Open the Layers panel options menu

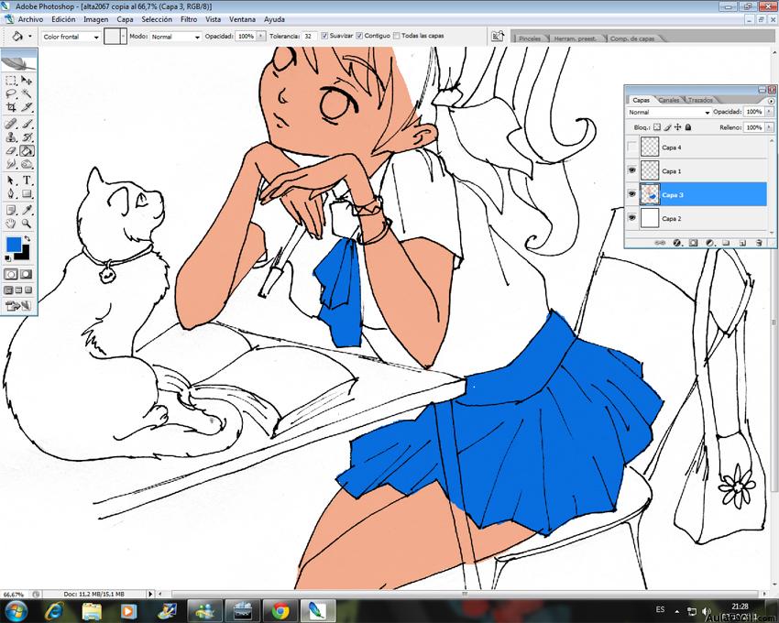tap(771, 101)
